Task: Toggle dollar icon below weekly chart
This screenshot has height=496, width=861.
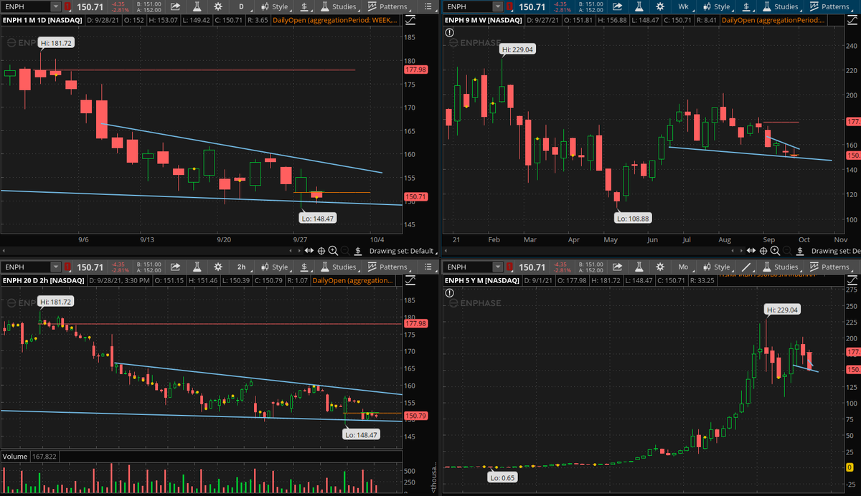Action: [x=799, y=251]
